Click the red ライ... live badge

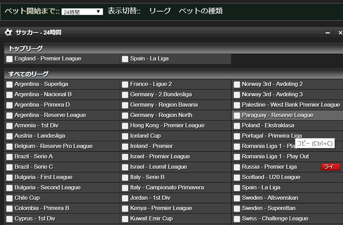tap(331, 167)
